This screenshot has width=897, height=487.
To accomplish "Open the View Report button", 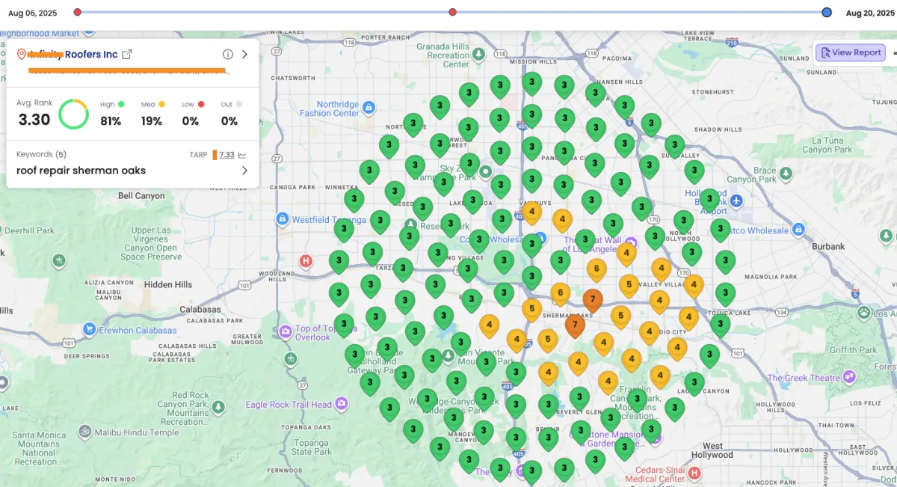I will point(851,52).
